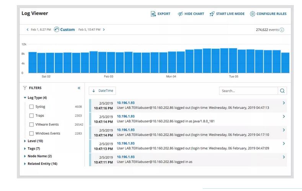Sort by the DateTime button
Image resolution: width=302 pixels, height=191 pixels.
[102, 91]
